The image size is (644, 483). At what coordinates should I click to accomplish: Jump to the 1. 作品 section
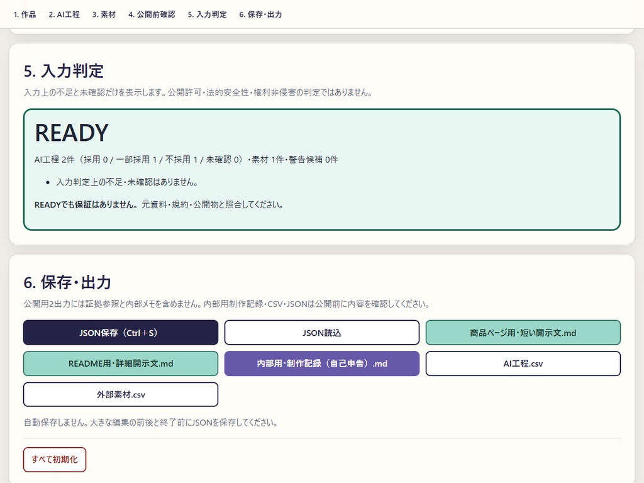[x=25, y=14]
